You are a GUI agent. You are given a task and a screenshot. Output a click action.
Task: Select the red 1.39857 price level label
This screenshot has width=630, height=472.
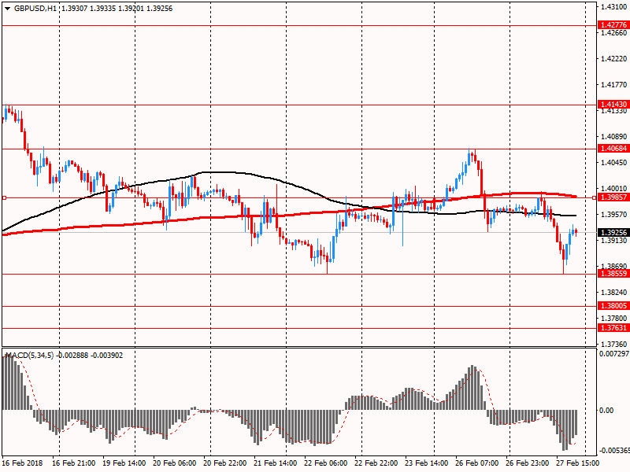tap(613, 197)
